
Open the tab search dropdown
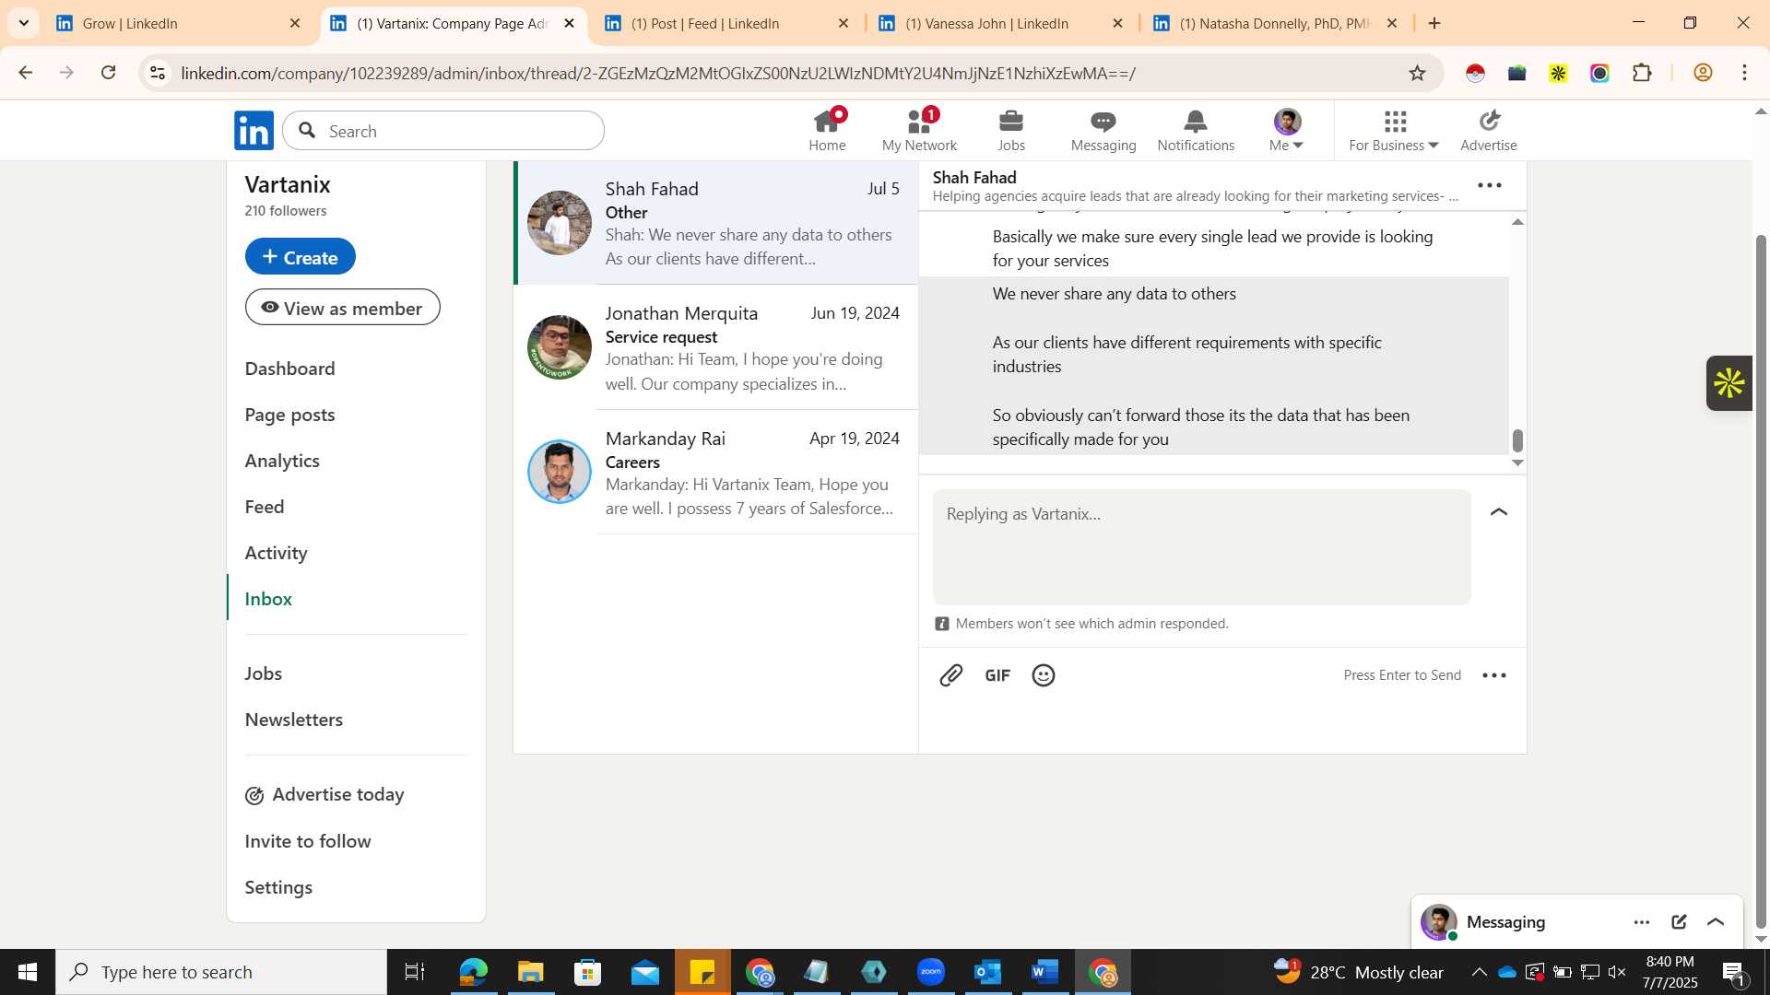(24, 23)
